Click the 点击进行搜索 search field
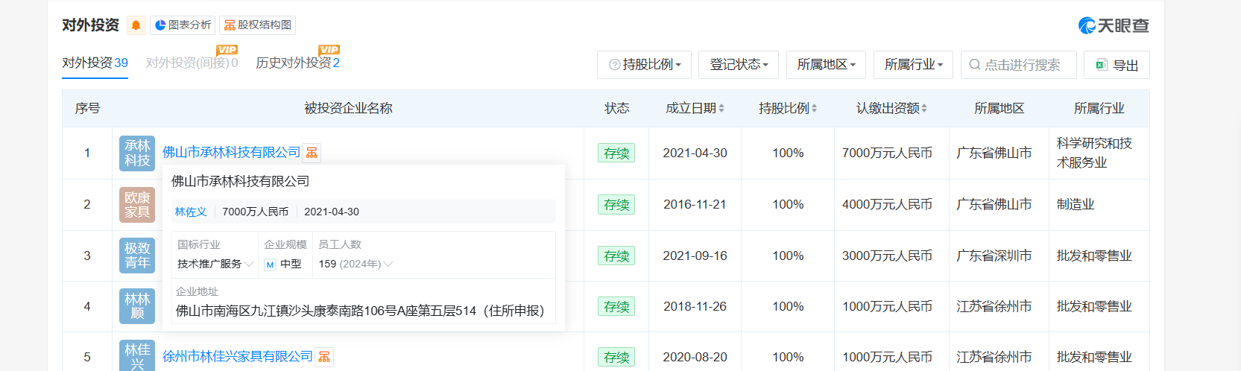 [1019, 65]
